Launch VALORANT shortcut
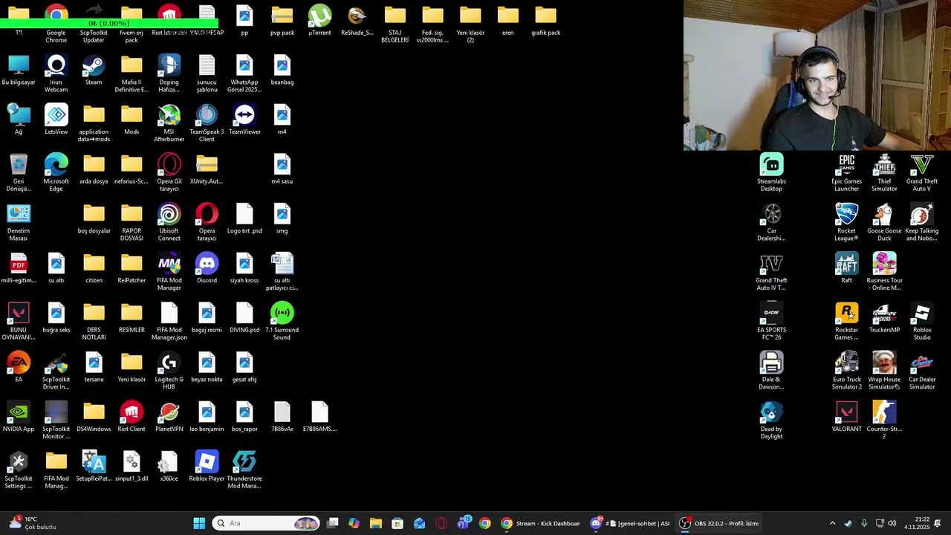Screen dimensions: 951x535 [x=846, y=418]
